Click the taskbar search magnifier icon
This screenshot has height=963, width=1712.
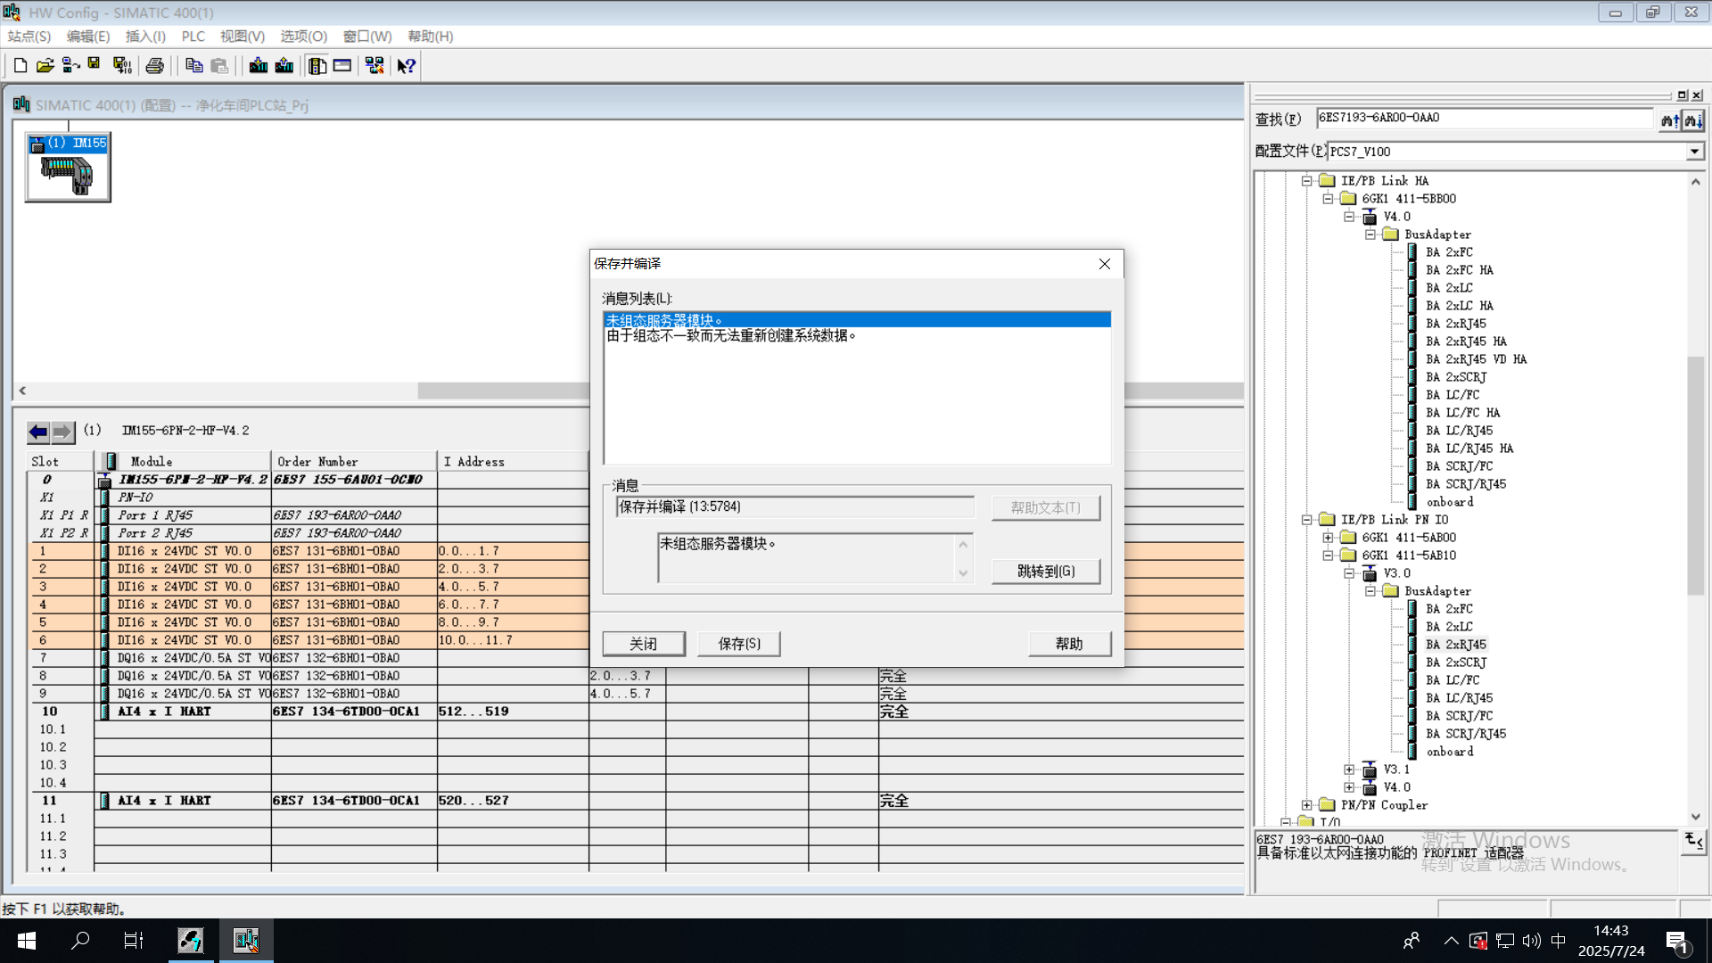click(x=80, y=941)
